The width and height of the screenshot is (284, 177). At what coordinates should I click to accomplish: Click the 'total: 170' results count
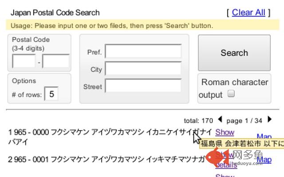198,121
